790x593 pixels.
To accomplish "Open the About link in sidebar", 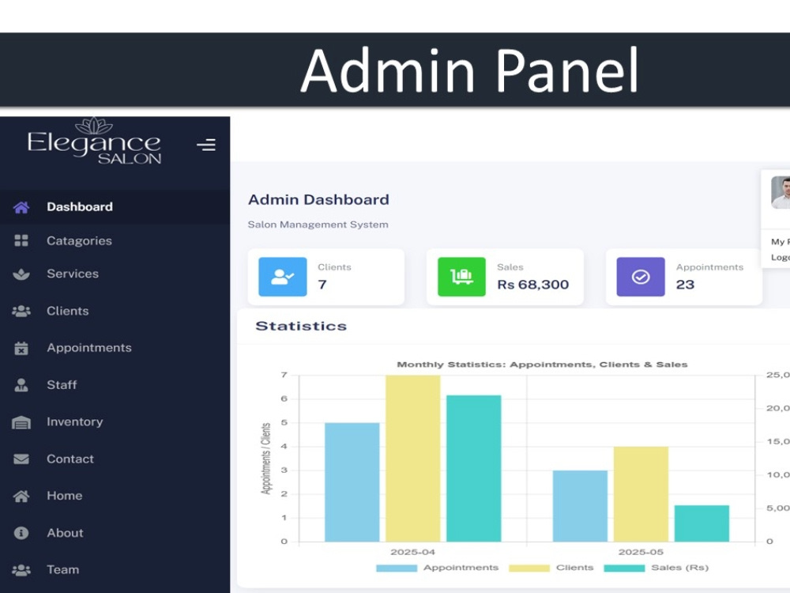I will click(115, 533).
